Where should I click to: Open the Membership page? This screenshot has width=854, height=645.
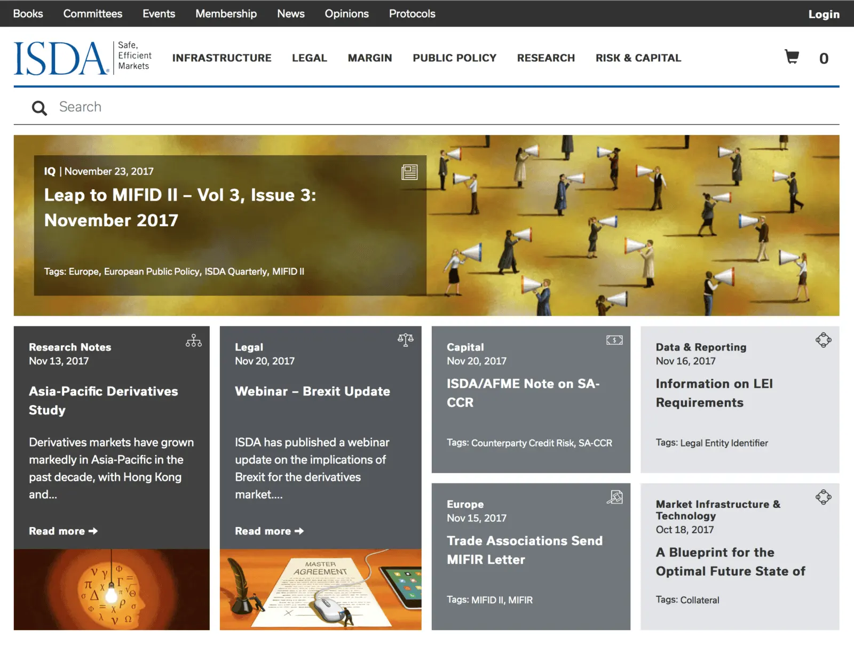[x=226, y=14]
